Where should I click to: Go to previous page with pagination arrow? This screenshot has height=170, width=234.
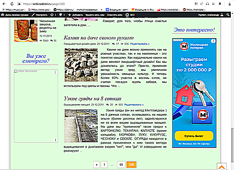pos(96,165)
